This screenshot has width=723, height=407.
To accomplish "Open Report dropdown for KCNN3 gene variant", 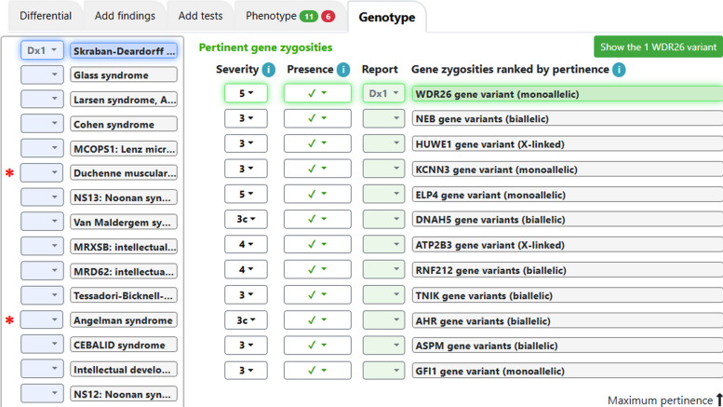I will click(383, 169).
